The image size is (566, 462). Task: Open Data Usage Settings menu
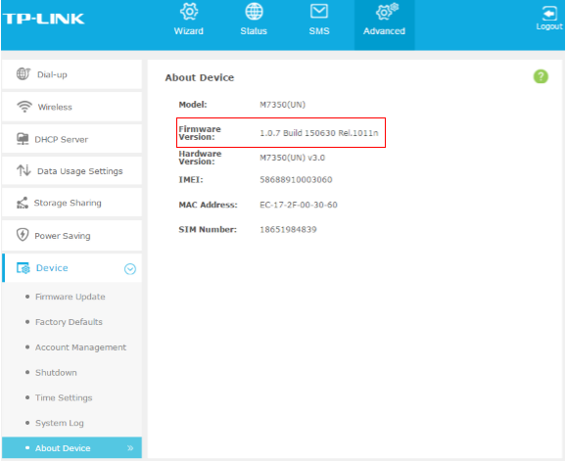[x=71, y=170]
